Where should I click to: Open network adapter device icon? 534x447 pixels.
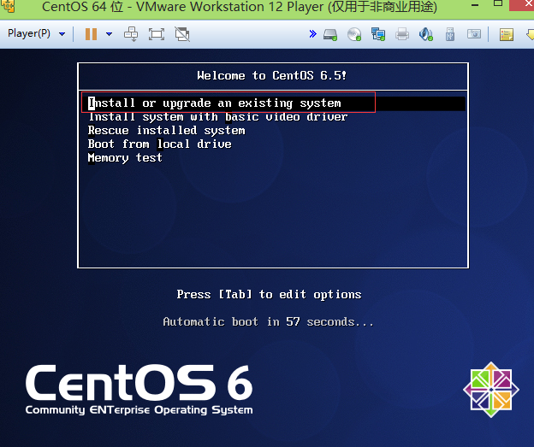[x=378, y=34]
